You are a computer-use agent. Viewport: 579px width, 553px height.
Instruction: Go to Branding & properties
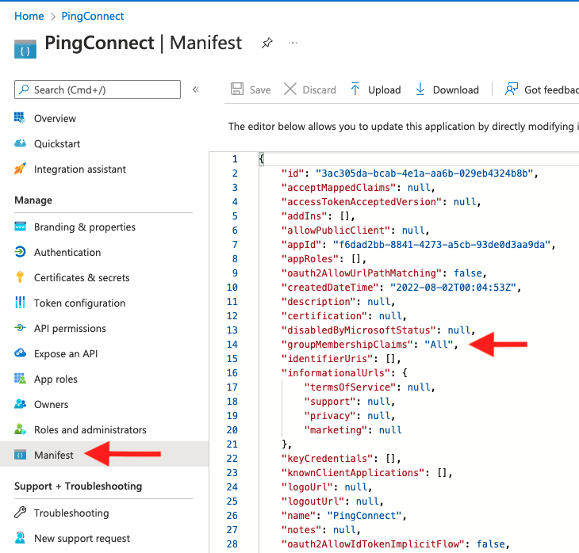coord(84,227)
